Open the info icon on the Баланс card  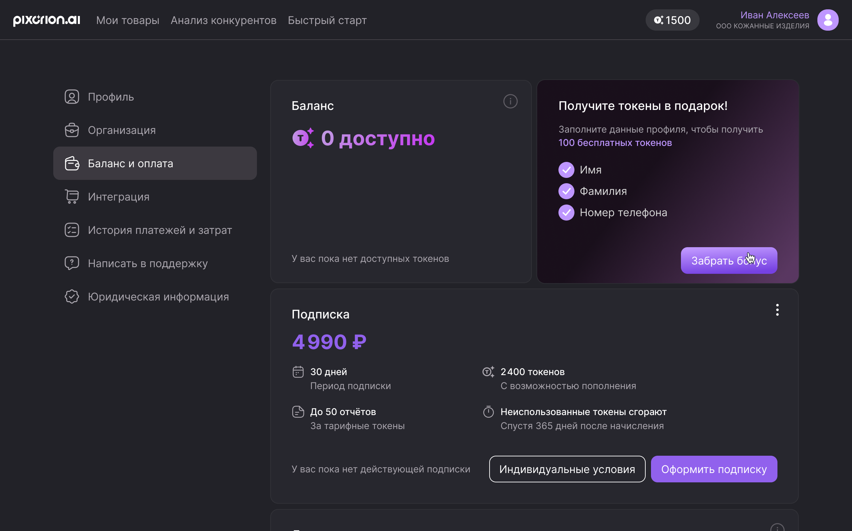(x=510, y=102)
